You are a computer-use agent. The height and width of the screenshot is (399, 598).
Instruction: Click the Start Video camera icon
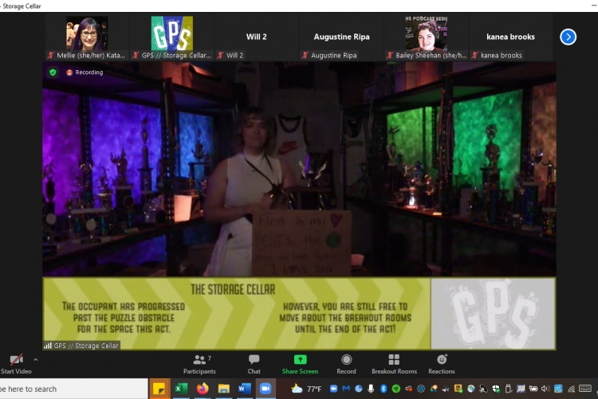(x=15, y=360)
